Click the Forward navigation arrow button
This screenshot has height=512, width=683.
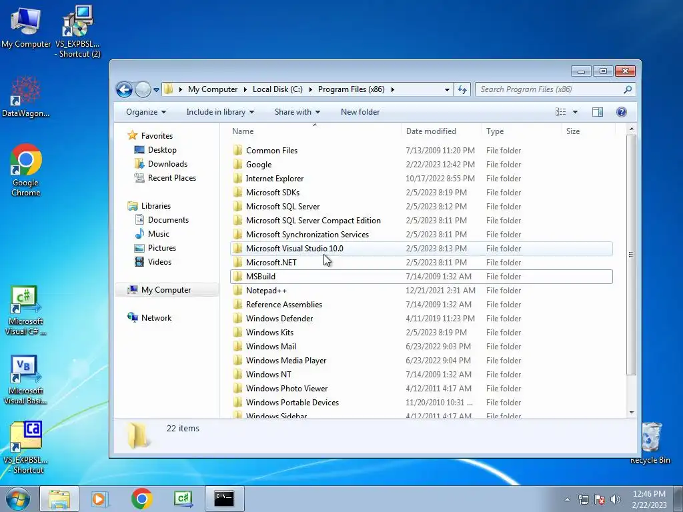coord(143,90)
